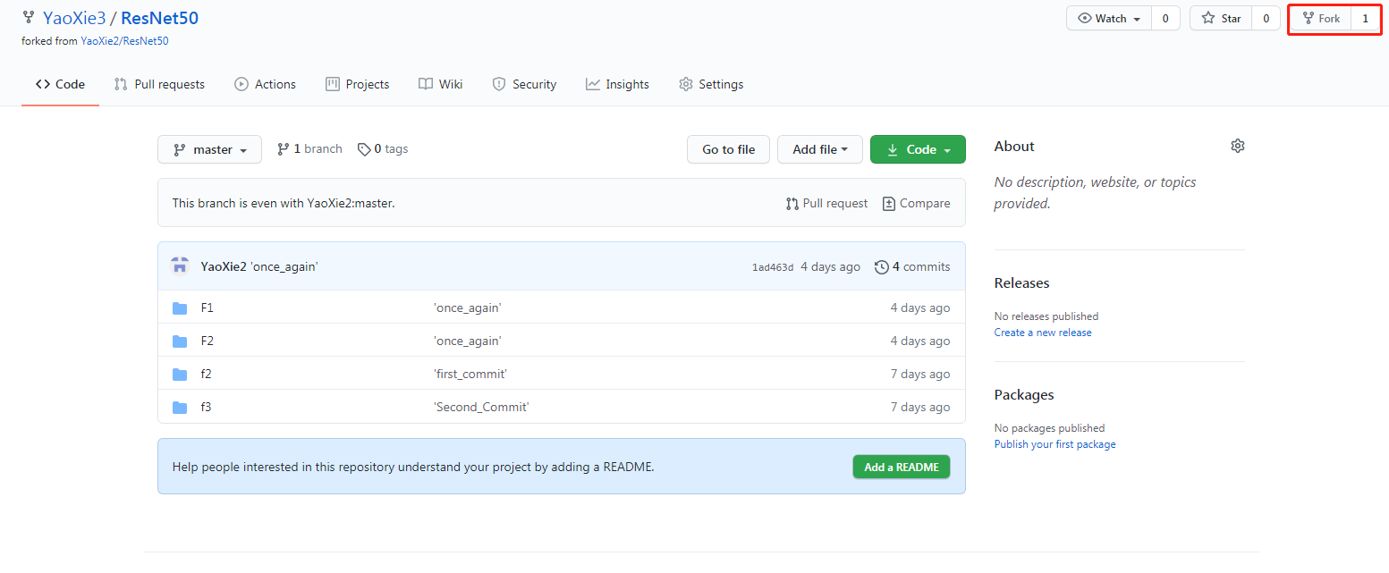Expand the Add file dropdown
The height and width of the screenshot is (573, 1389).
tap(820, 149)
